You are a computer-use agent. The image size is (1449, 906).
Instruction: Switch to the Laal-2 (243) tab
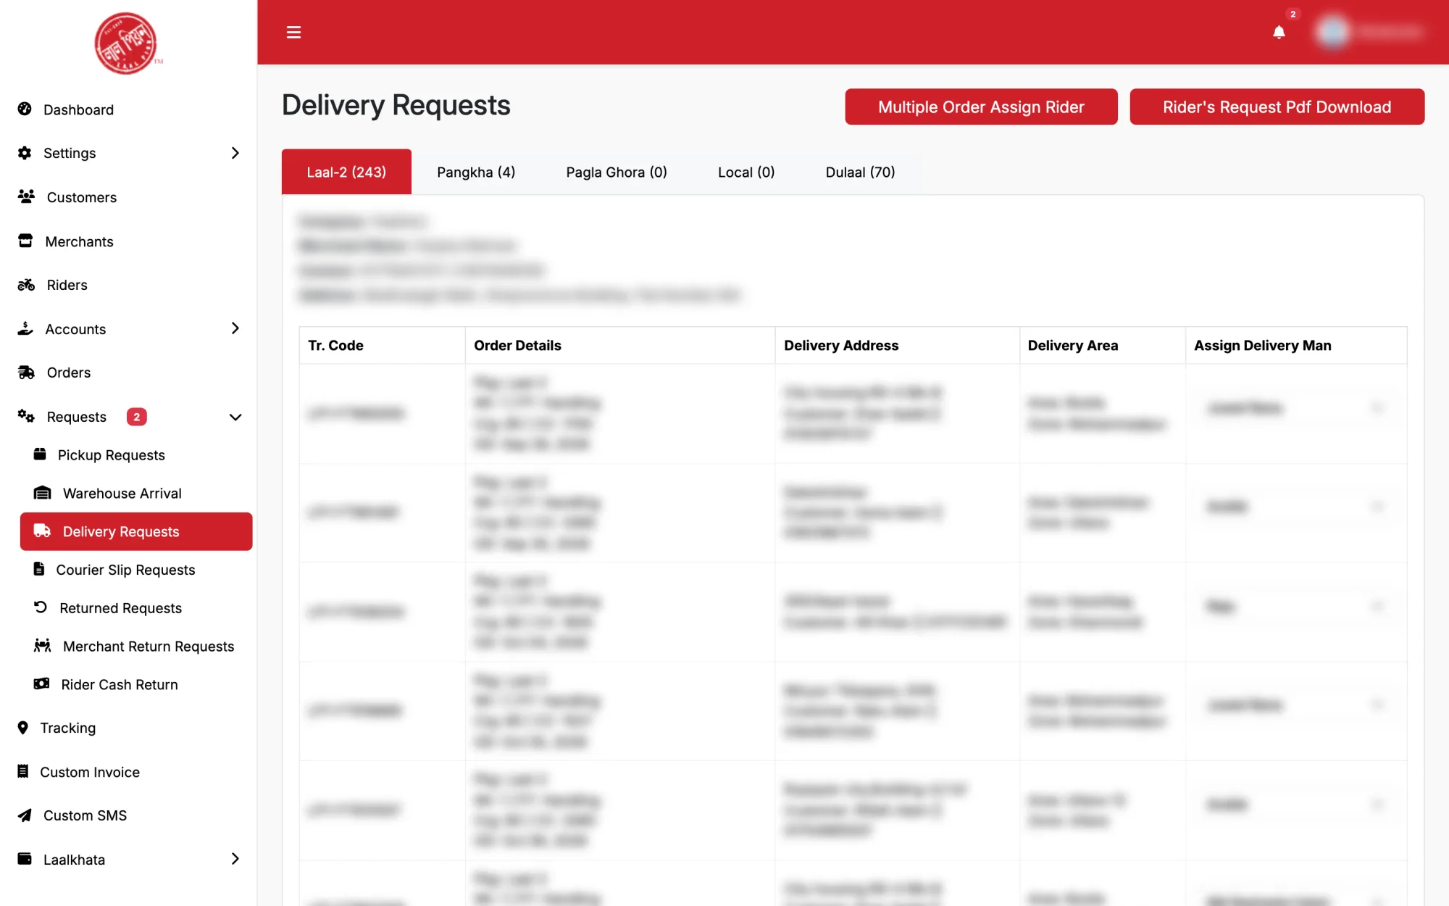point(346,172)
